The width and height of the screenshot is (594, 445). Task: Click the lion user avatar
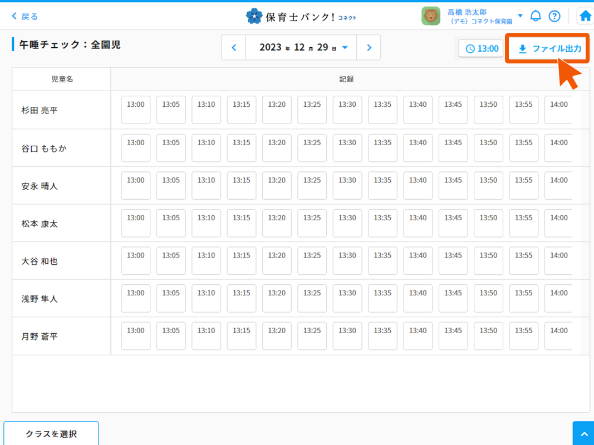pyautogui.click(x=431, y=16)
